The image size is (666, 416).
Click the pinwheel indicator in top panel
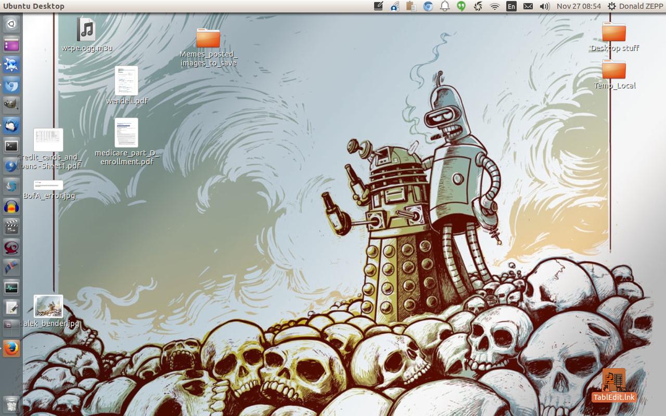(x=478, y=6)
